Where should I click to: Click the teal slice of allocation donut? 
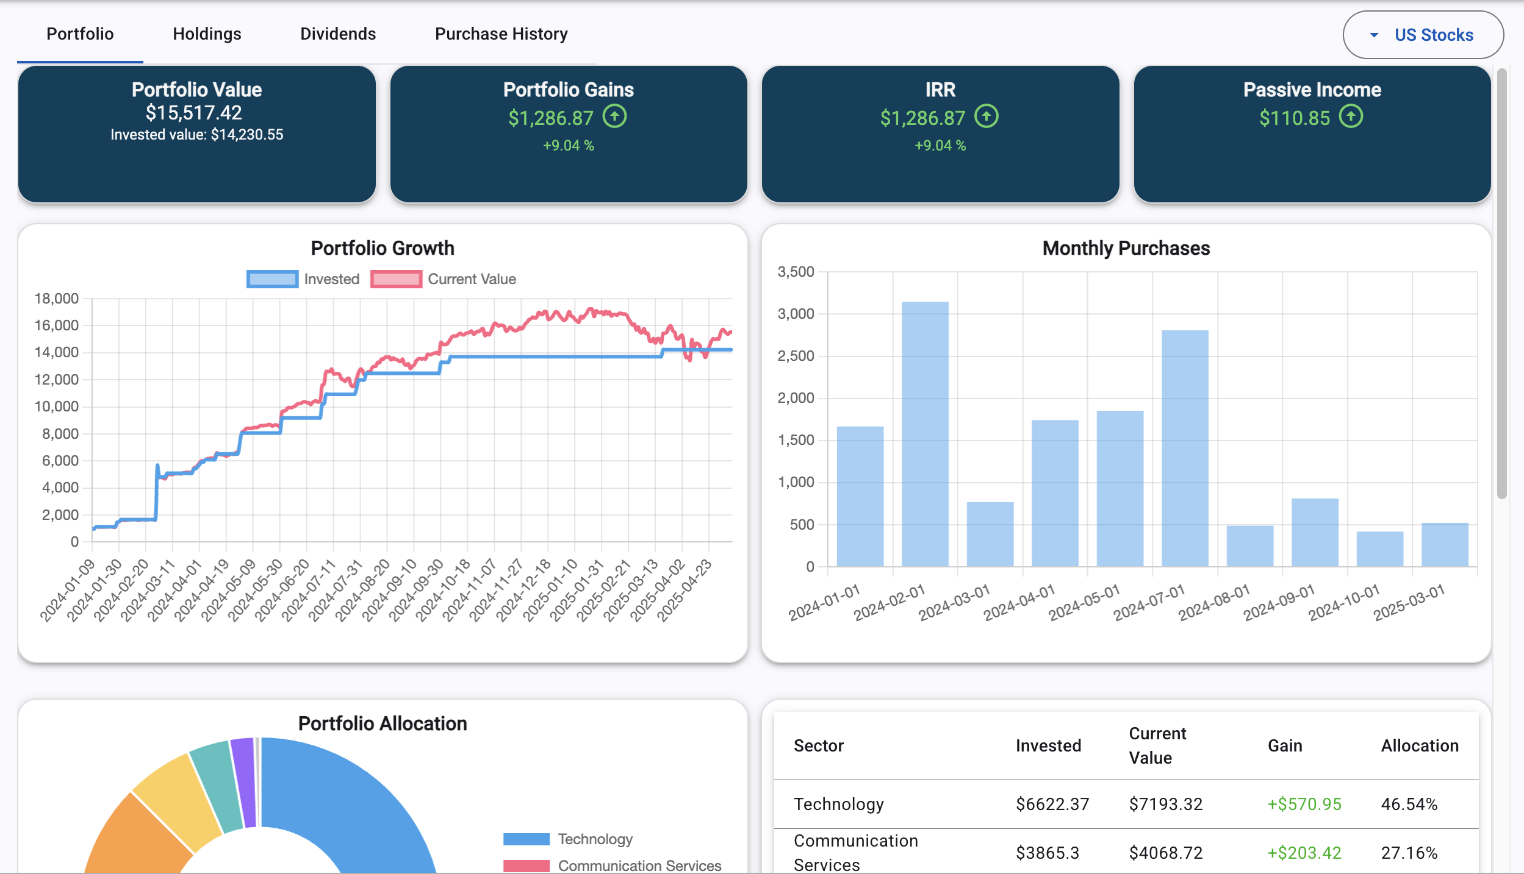(x=218, y=786)
